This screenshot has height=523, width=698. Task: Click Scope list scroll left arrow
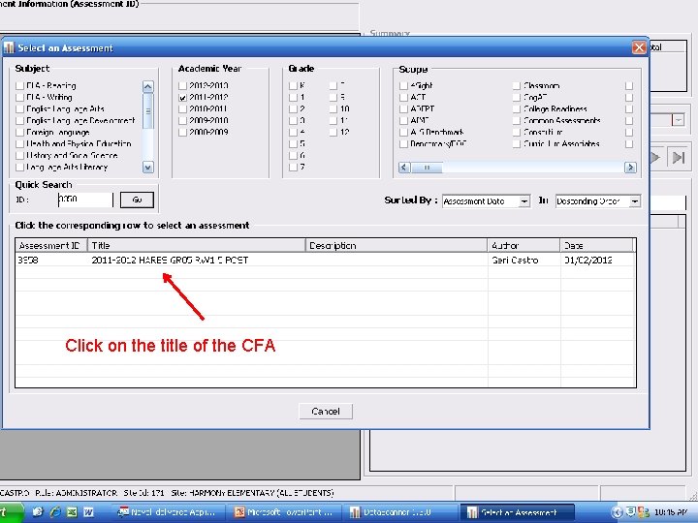(404, 168)
